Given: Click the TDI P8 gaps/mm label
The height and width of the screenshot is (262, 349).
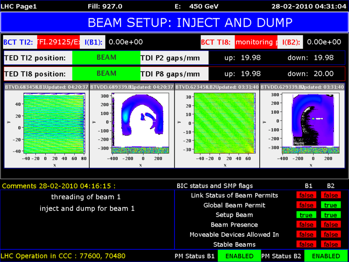Looking at the screenshot, I should (x=174, y=73).
